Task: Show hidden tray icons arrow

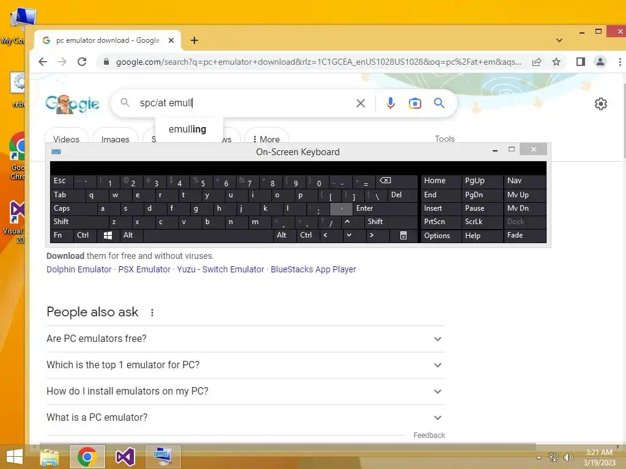Action: (539, 457)
